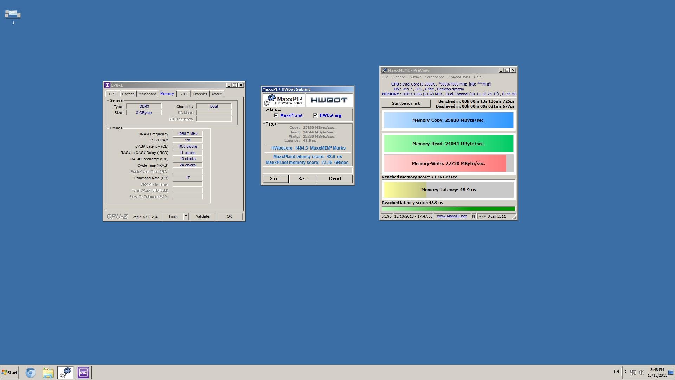Open MaxxMEM Submit menu
Image resolution: width=675 pixels, height=380 pixels.
415,77
